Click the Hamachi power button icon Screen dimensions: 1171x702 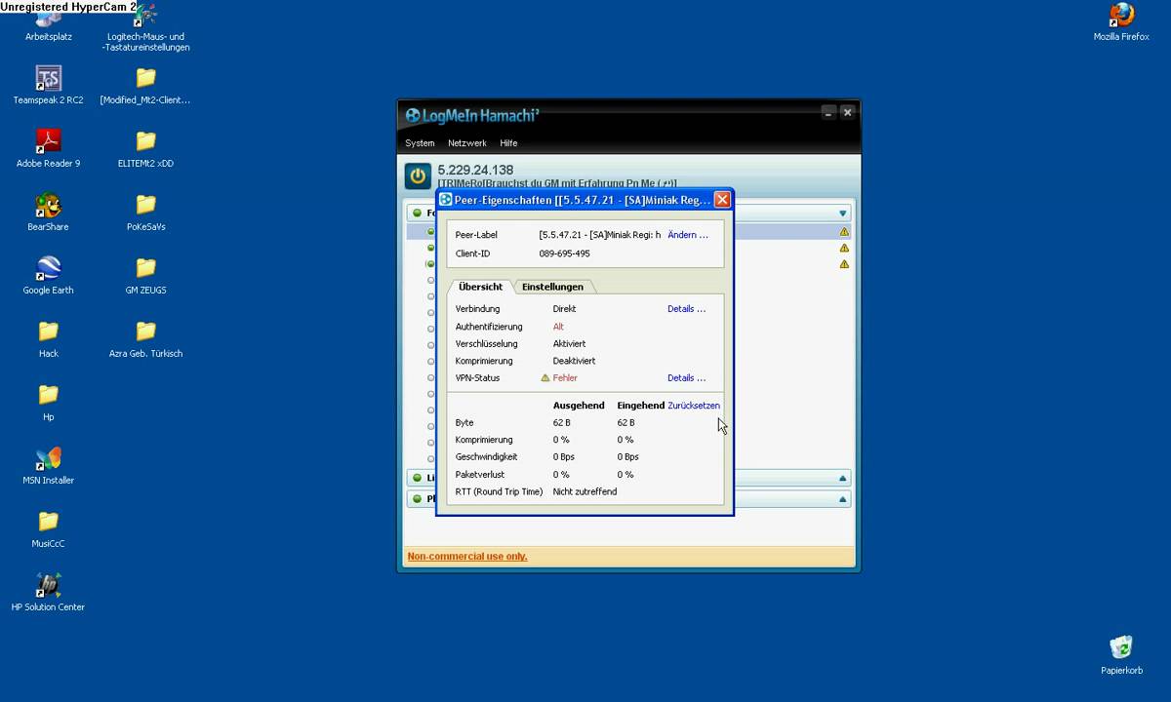click(x=419, y=176)
